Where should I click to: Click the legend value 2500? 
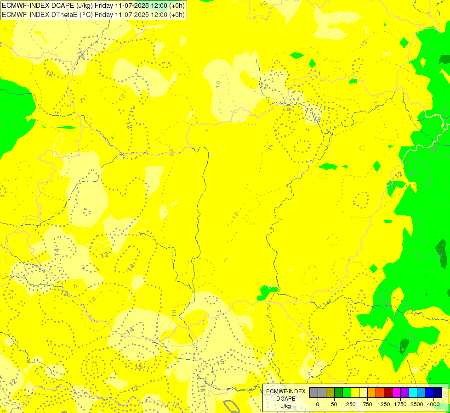click(417, 404)
